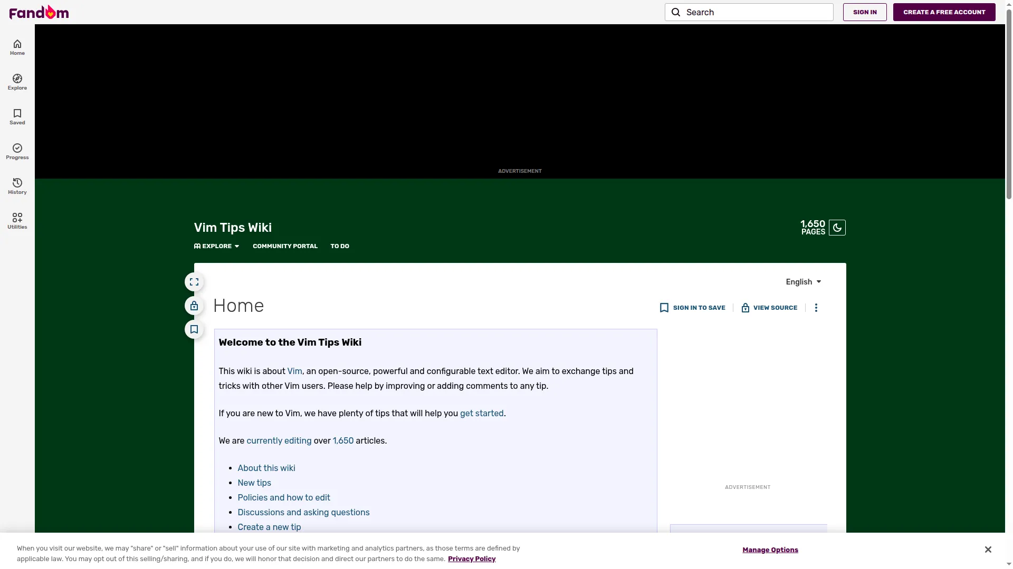The width and height of the screenshot is (1013, 569).
Task: Click the Welcome to the Vim Tips Wiki heading
Action: 290,342
